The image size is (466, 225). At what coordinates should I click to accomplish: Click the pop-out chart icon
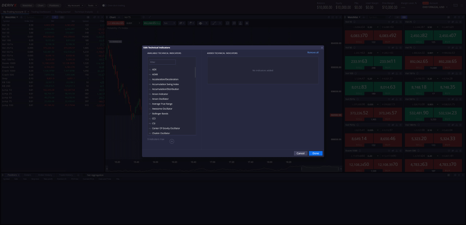(149, 17)
